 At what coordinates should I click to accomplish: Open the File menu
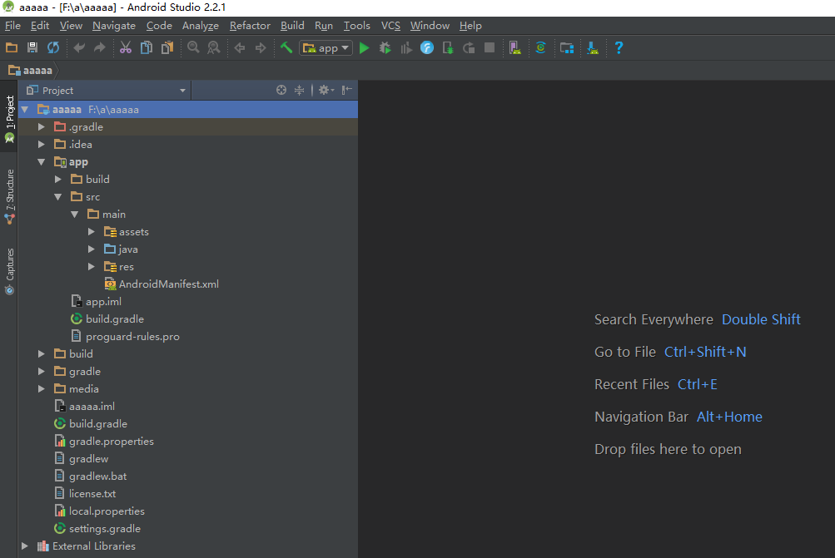[12, 26]
